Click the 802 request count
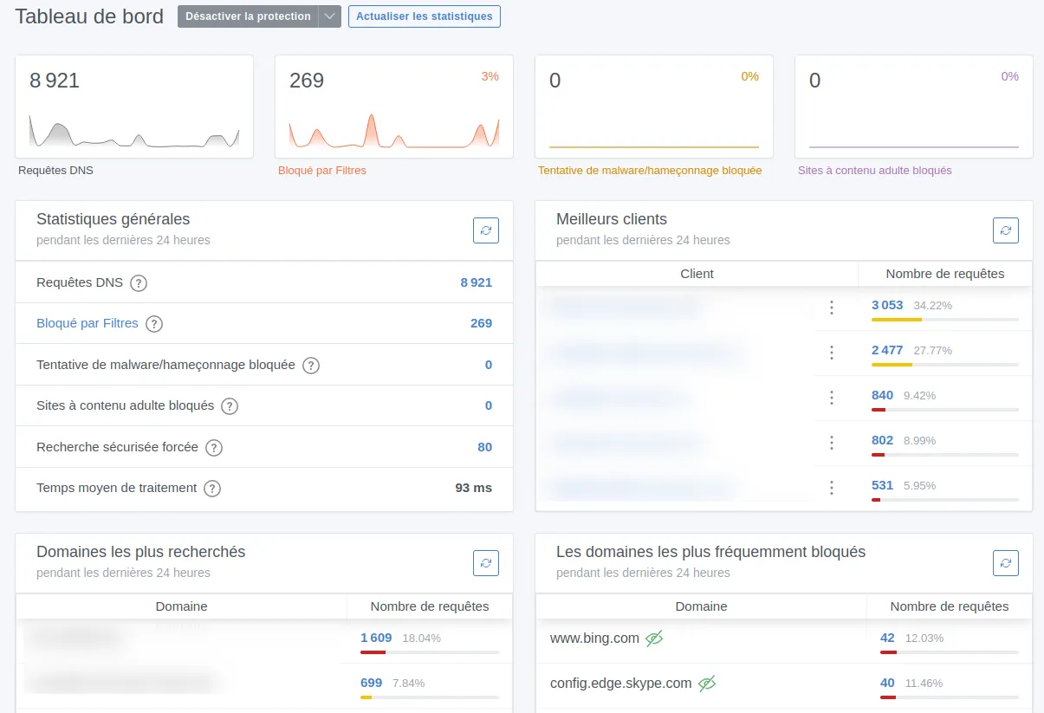 pyautogui.click(x=882, y=440)
